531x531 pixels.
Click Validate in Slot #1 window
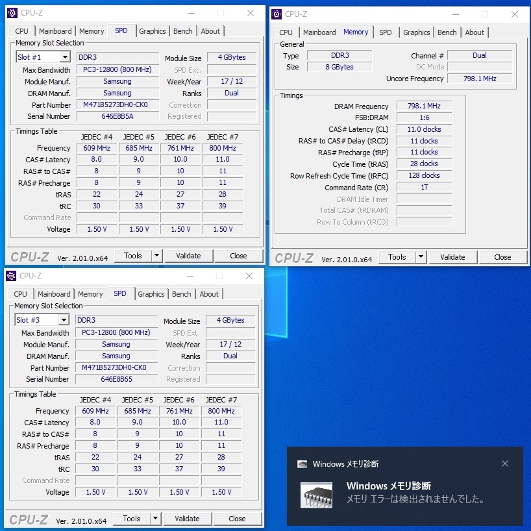coord(189,256)
